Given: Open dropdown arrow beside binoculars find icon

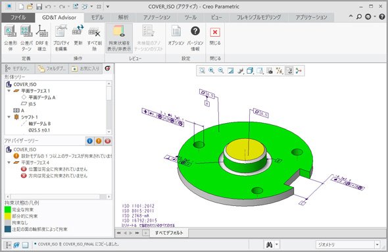Looking at the screenshot, I should click(x=277, y=245).
